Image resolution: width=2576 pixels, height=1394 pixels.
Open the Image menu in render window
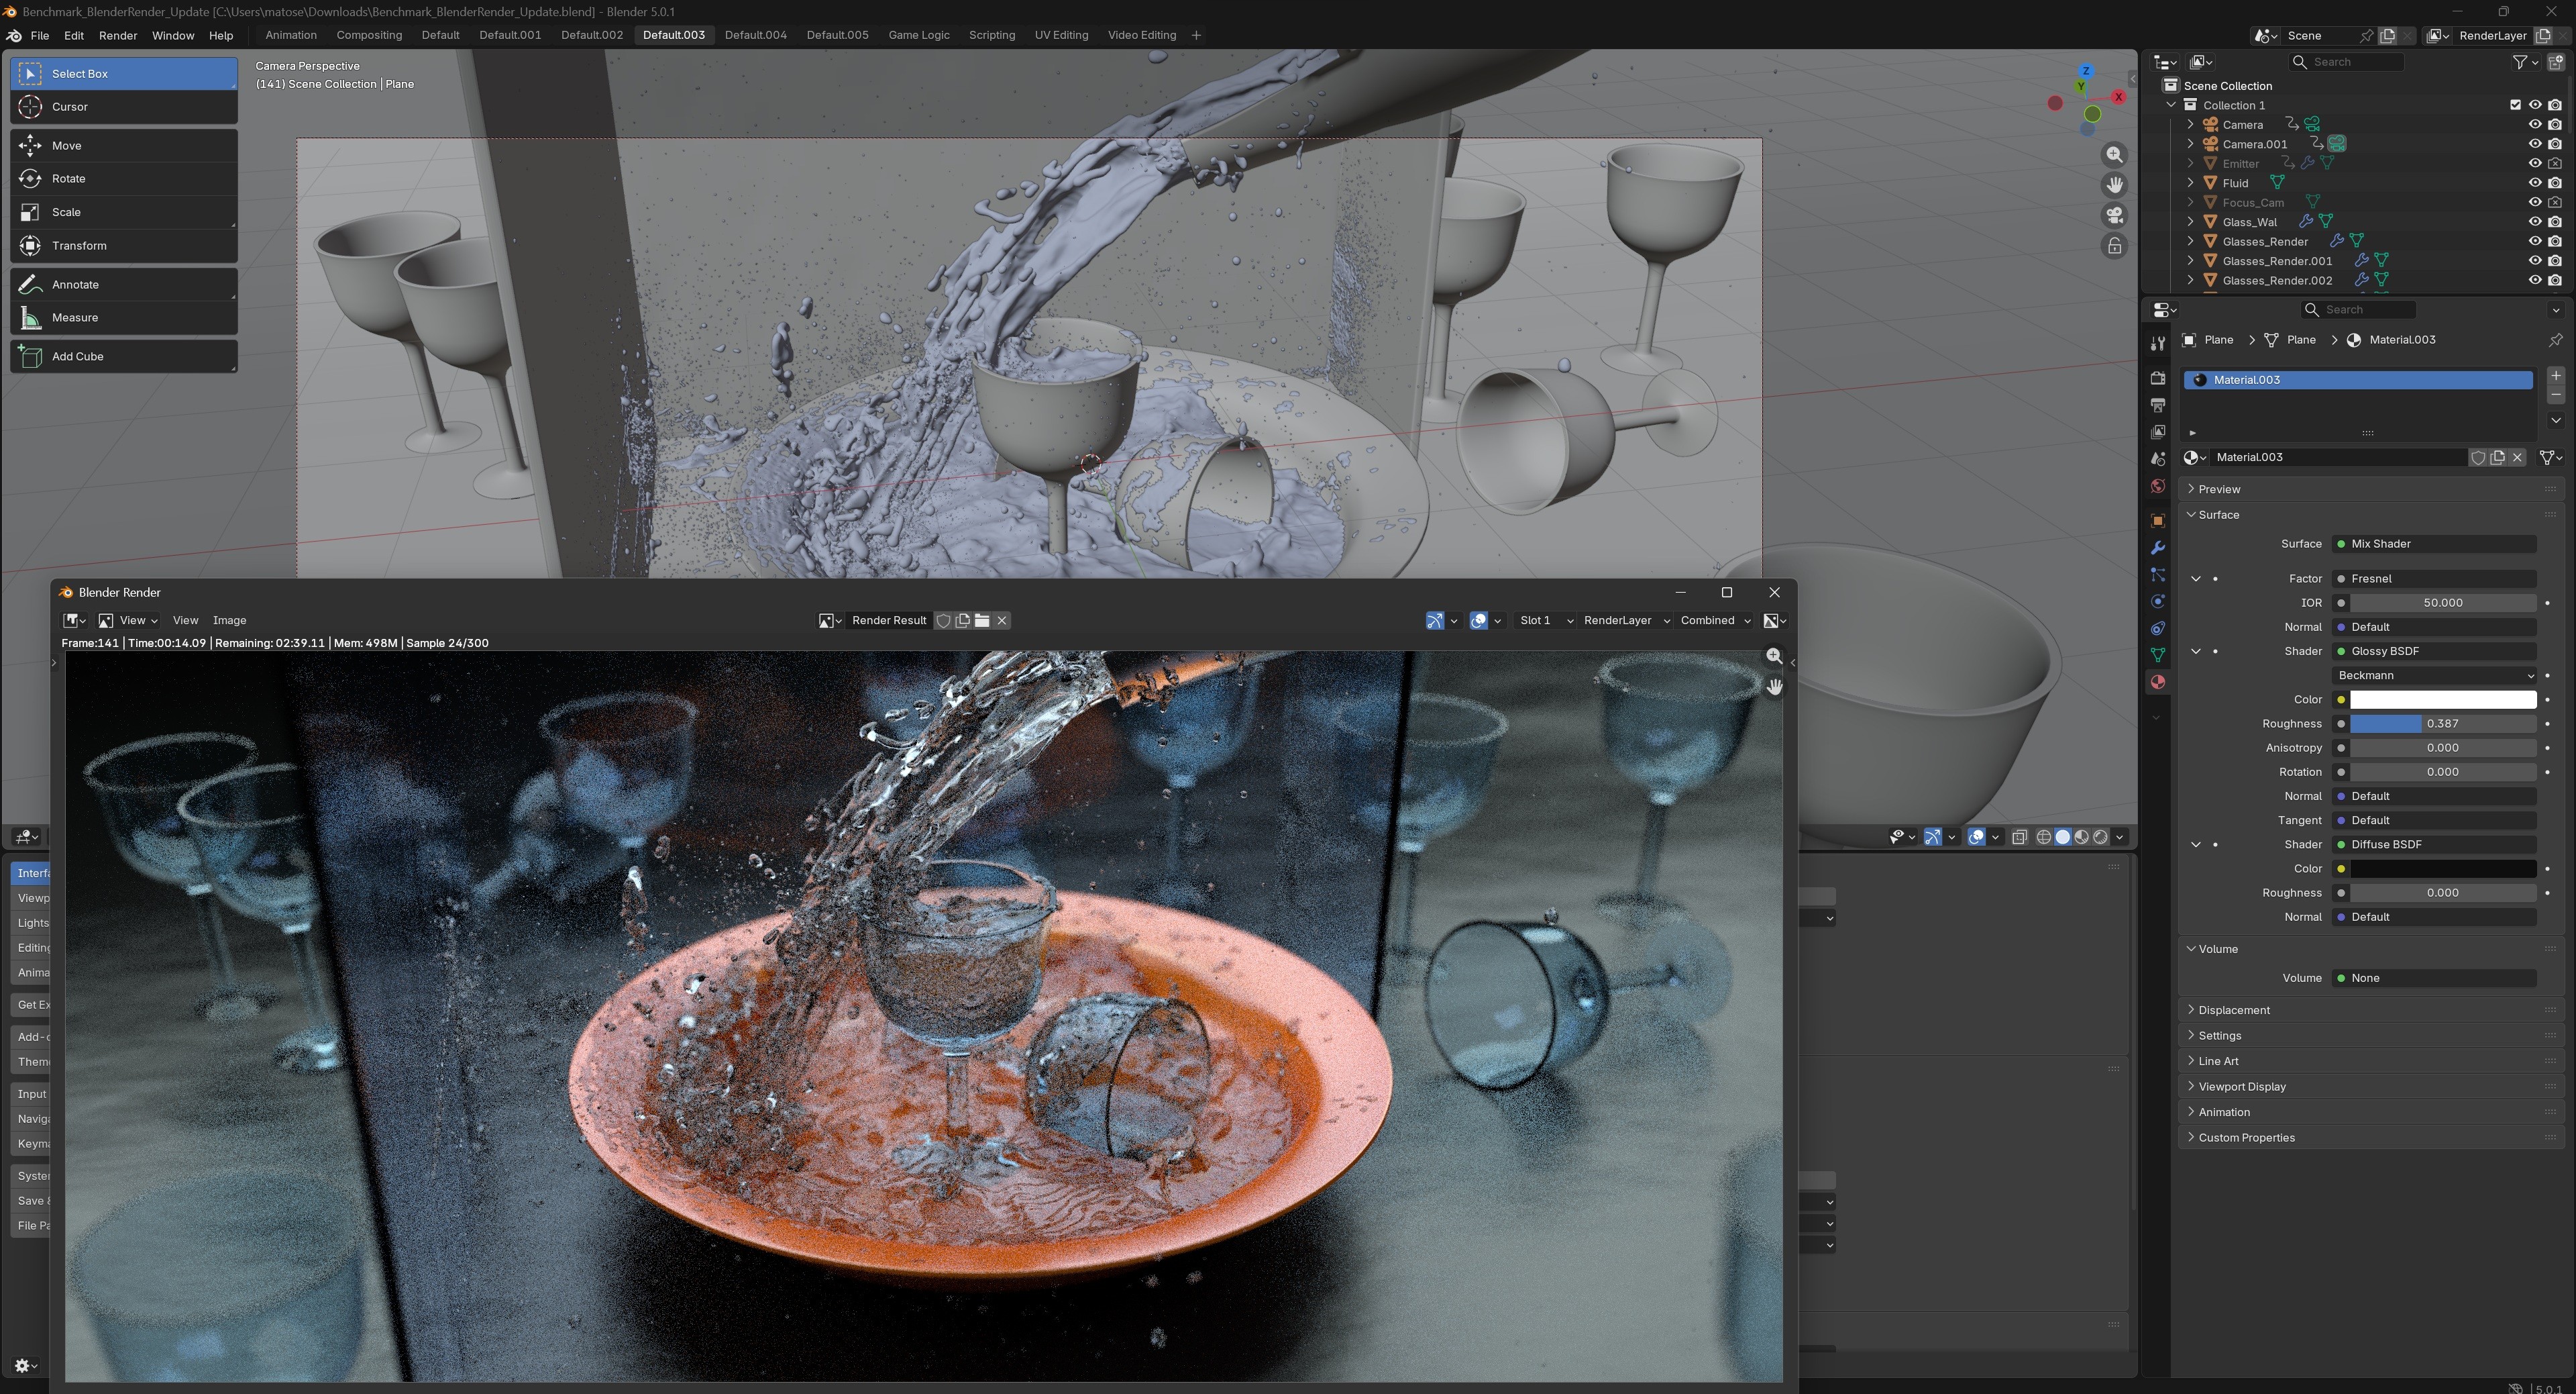click(x=229, y=620)
